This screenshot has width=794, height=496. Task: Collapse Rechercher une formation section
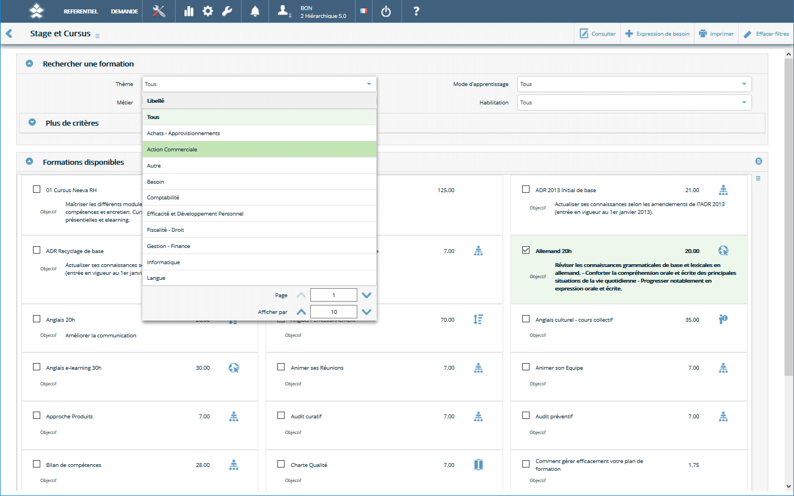click(x=30, y=64)
